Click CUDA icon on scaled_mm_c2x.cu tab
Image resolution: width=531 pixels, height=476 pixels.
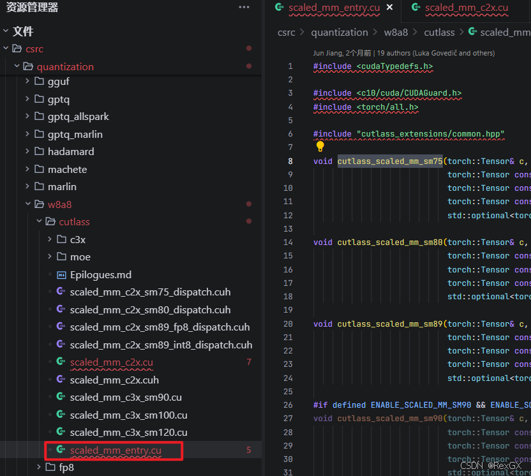pyautogui.click(x=416, y=7)
